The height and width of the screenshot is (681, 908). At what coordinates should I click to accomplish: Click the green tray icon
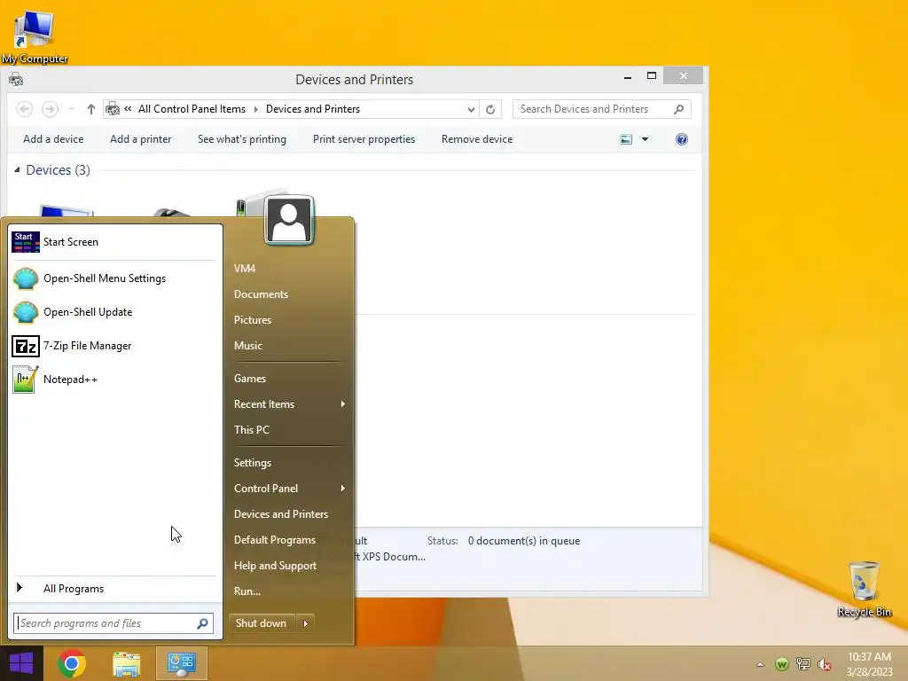(782, 664)
